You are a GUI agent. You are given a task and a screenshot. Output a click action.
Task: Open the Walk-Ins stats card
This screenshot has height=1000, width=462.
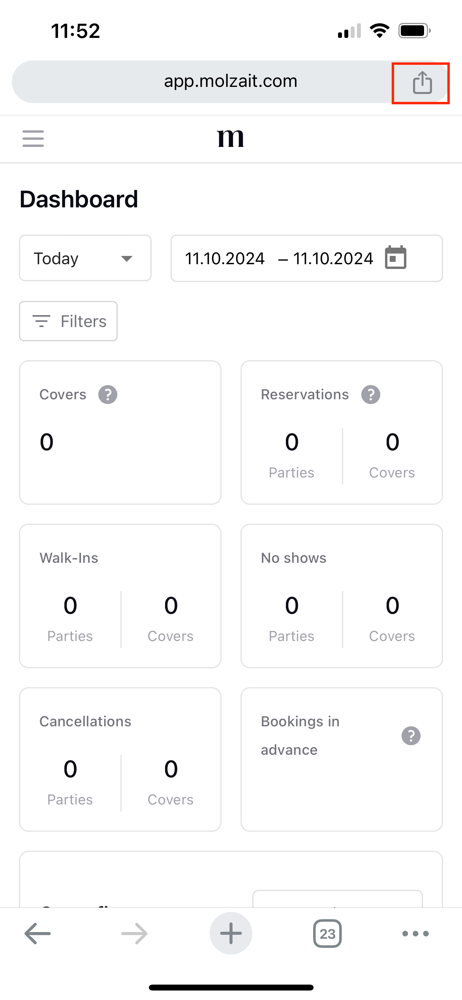coord(120,596)
